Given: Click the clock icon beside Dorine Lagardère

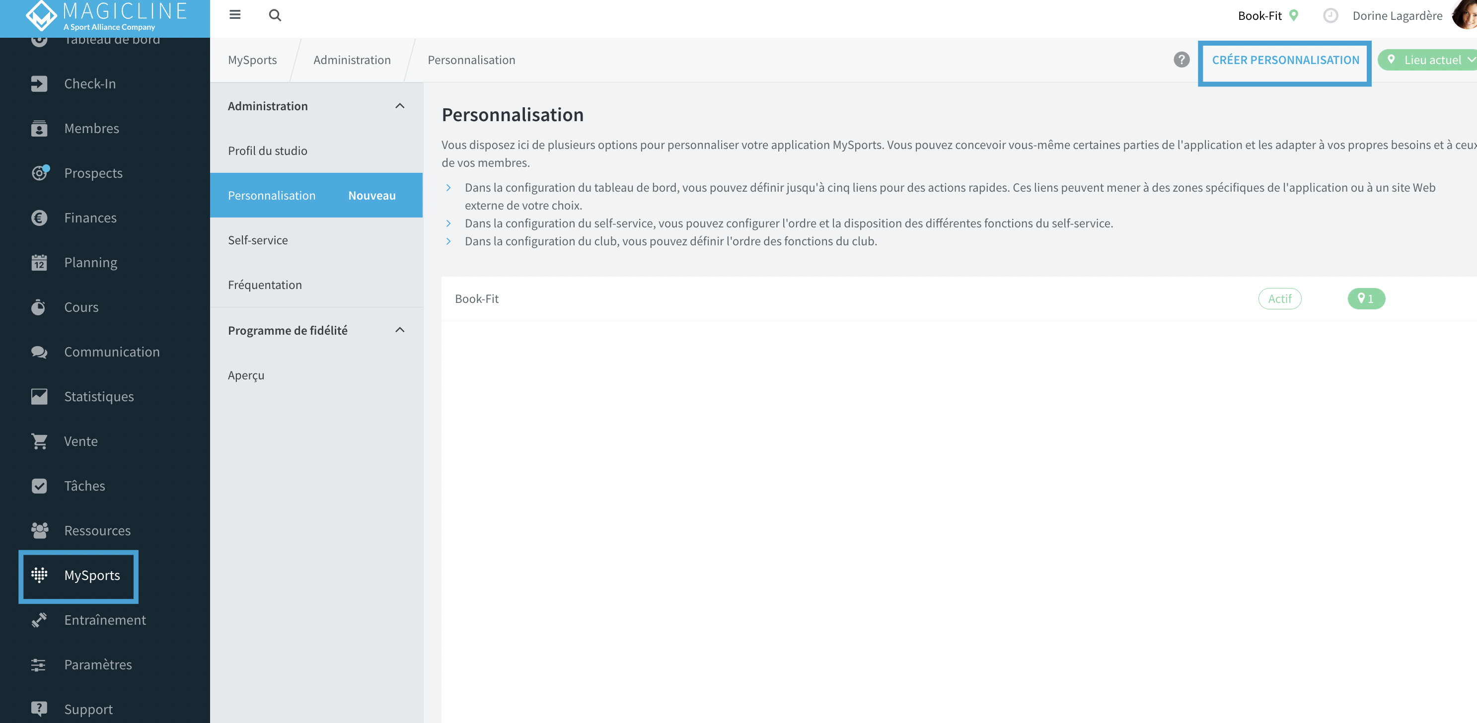Looking at the screenshot, I should click(1330, 15).
